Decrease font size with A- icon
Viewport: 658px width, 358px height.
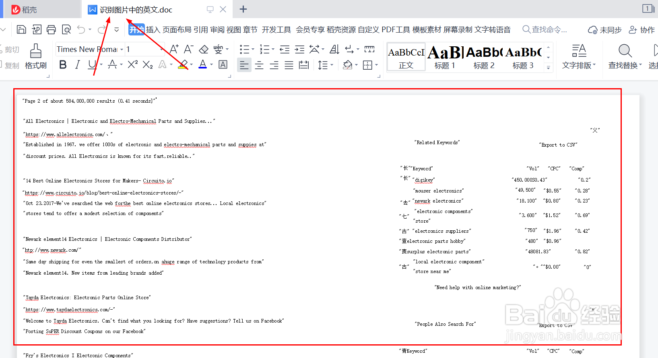click(188, 49)
